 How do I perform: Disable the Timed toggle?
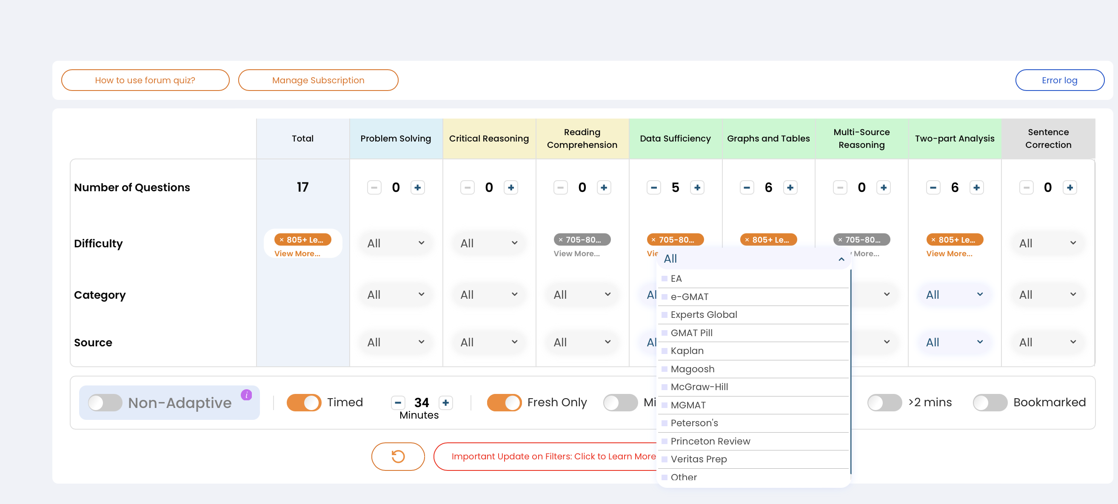(x=304, y=402)
